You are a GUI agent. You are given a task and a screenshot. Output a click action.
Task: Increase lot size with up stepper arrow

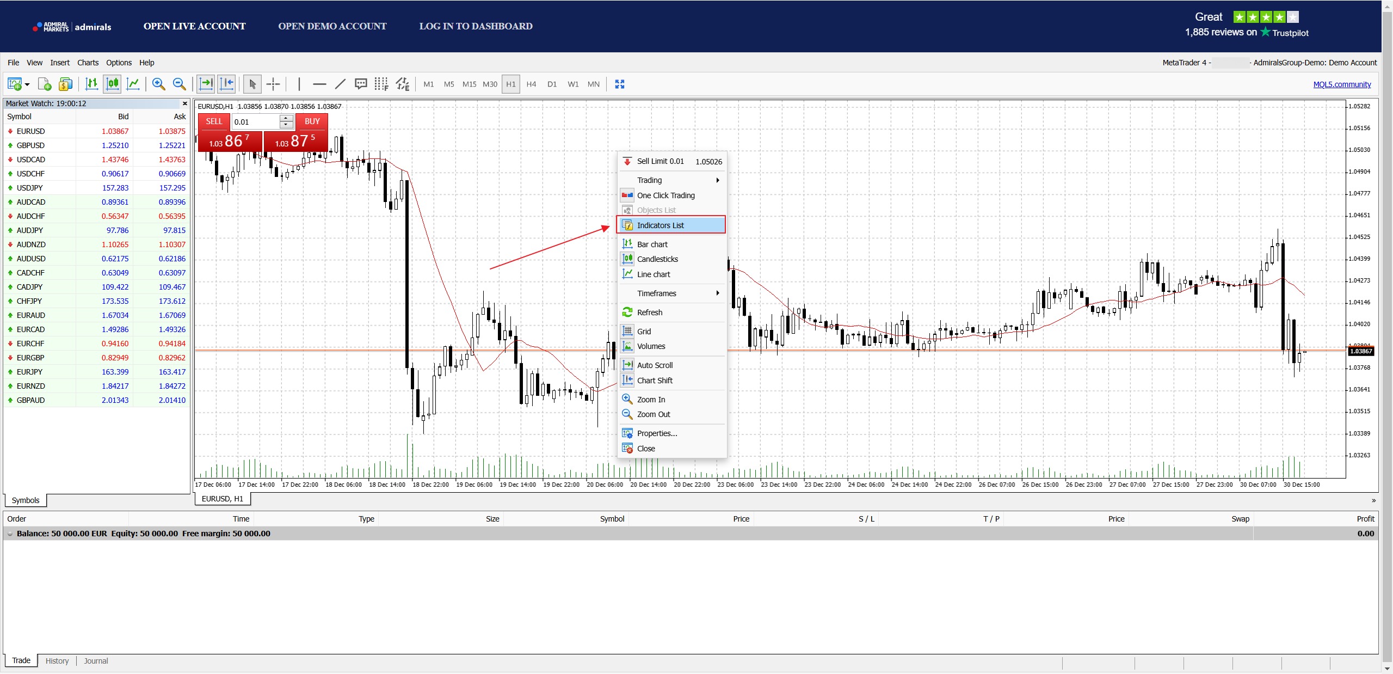coord(286,118)
